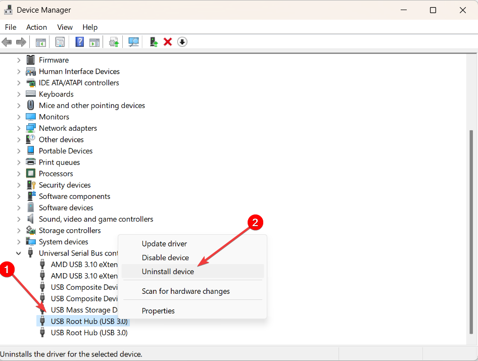The width and height of the screenshot is (478, 361).
Task: Collapse Universal Serial Bus controllers node
Action: point(19,253)
